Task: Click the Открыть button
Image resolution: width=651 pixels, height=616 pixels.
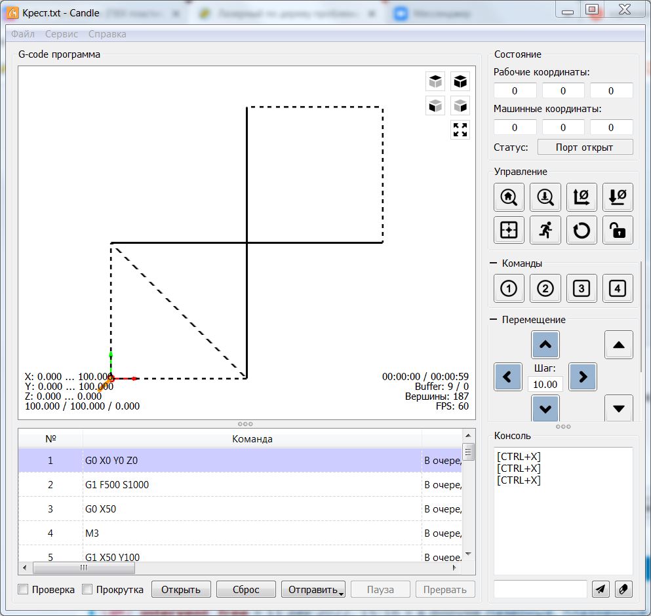Action: coord(181,589)
